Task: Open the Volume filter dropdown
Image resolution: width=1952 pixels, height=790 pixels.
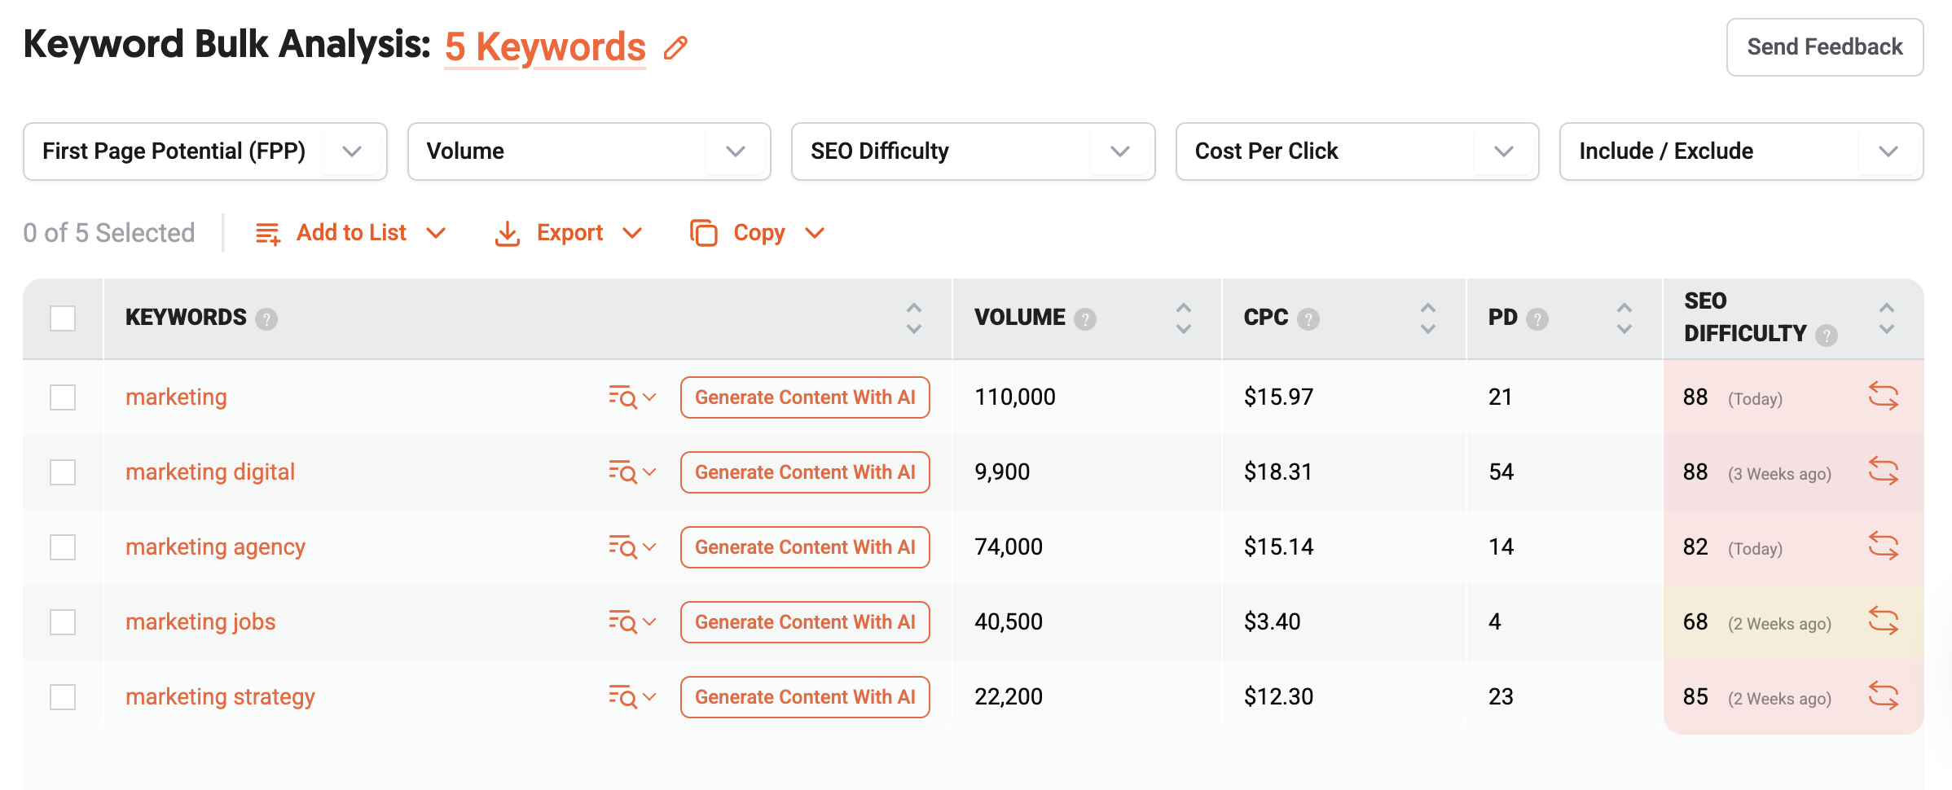Action: [x=589, y=151]
